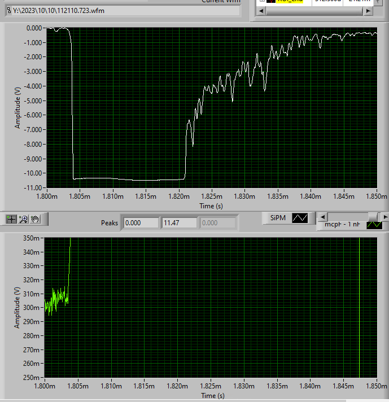Click the greyed-out third Peaks field

click(x=218, y=223)
